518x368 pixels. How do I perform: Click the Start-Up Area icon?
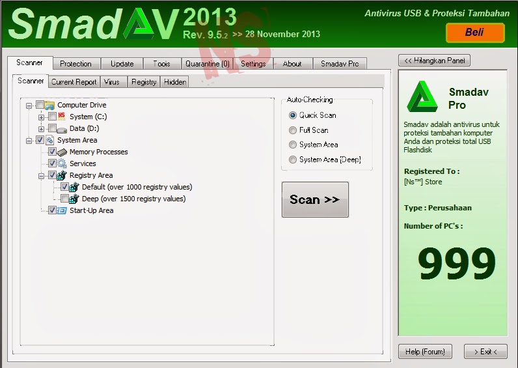pos(62,210)
